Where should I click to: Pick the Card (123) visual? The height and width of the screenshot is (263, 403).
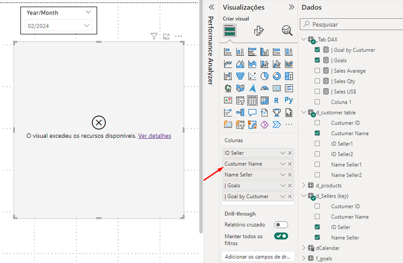pyautogui.click(x=276, y=88)
